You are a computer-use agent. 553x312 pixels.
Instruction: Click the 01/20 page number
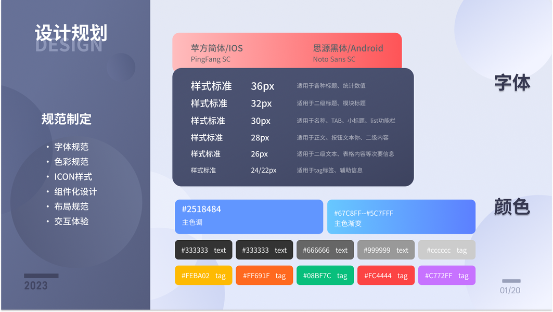(x=510, y=291)
